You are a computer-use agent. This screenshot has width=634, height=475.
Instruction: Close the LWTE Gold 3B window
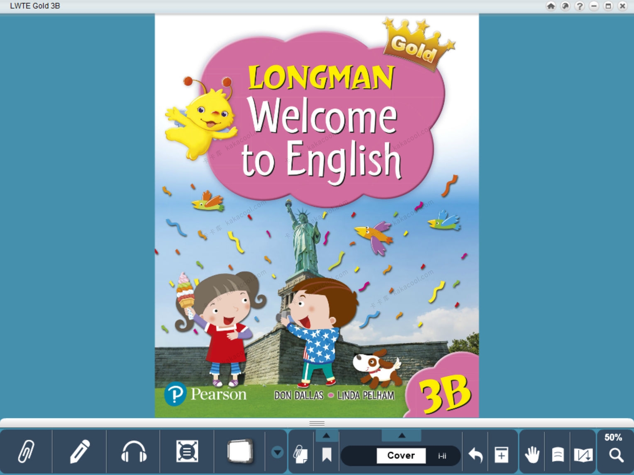click(x=622, y=6)
